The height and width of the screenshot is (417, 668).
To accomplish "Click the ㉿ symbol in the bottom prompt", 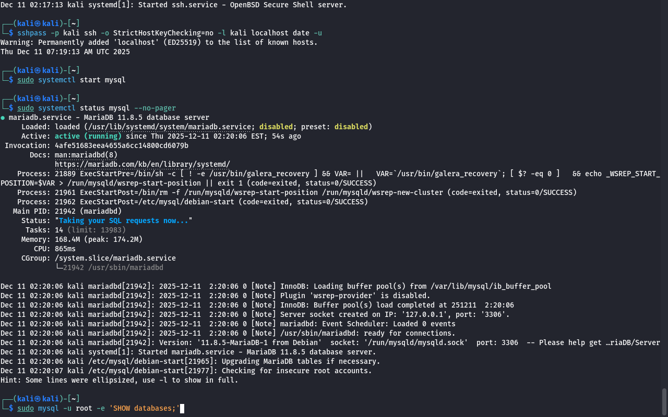I will coord(38,398).
